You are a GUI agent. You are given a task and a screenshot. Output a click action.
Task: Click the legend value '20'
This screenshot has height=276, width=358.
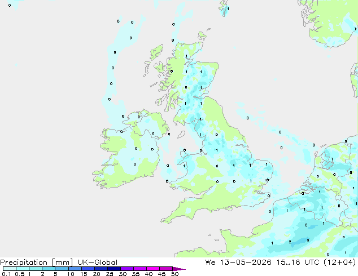click(97, 274)
